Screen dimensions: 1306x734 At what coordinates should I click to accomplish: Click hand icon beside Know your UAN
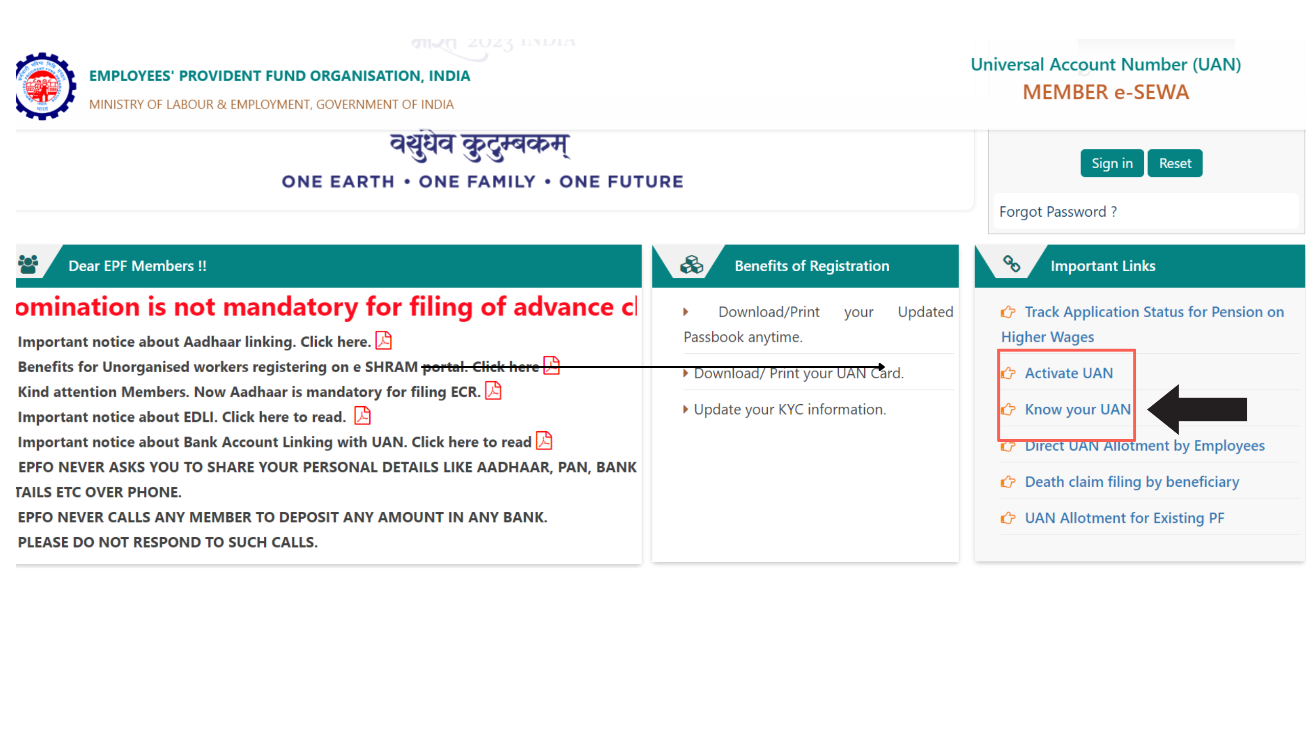coord(1008,409)
